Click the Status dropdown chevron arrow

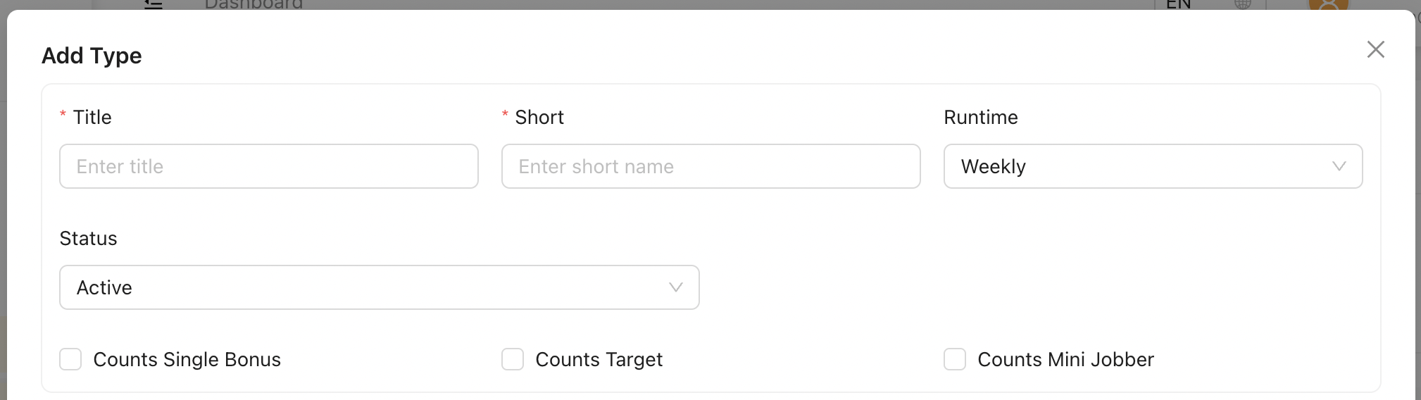[675, 287]
